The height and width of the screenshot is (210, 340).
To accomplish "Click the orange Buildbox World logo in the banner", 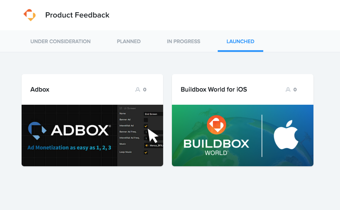I will [x=216, y=125].
